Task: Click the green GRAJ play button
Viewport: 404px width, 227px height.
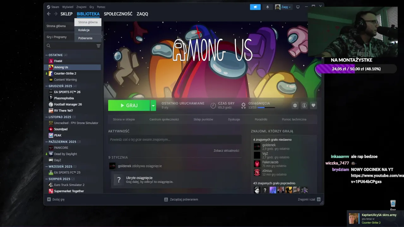Action: 129,106
